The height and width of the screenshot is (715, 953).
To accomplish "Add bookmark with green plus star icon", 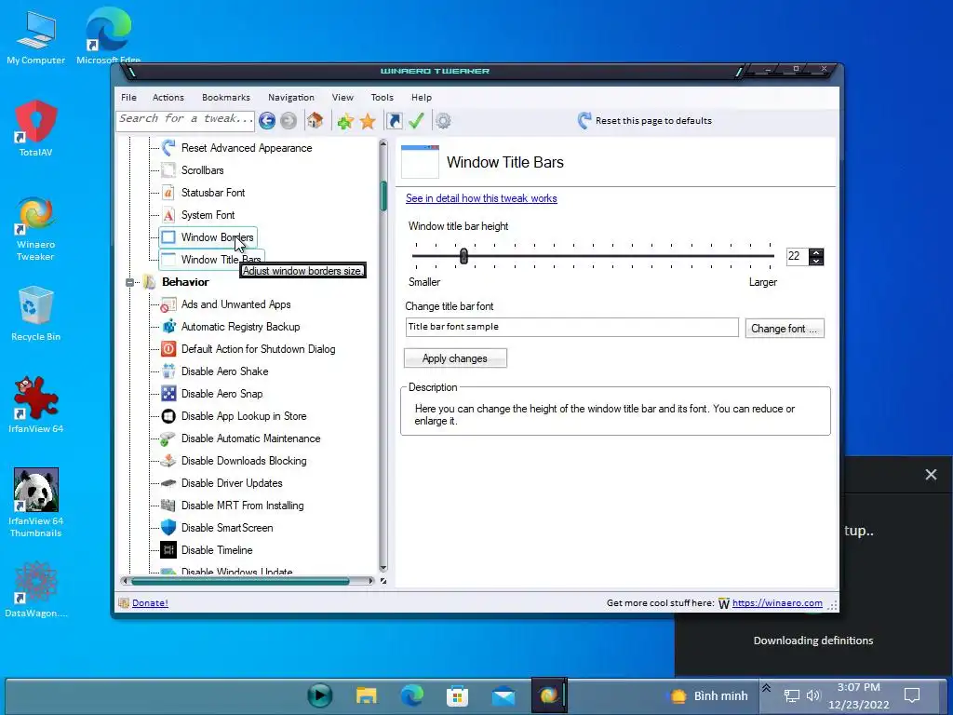I will coord(345,120).
